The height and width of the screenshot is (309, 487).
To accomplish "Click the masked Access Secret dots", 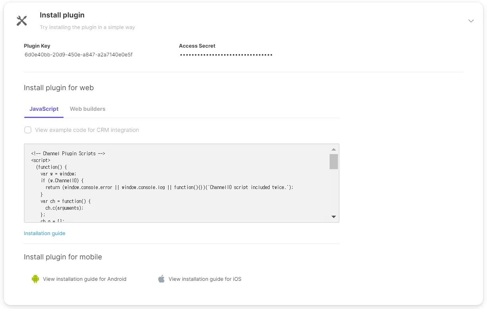I will click(226, 55).
